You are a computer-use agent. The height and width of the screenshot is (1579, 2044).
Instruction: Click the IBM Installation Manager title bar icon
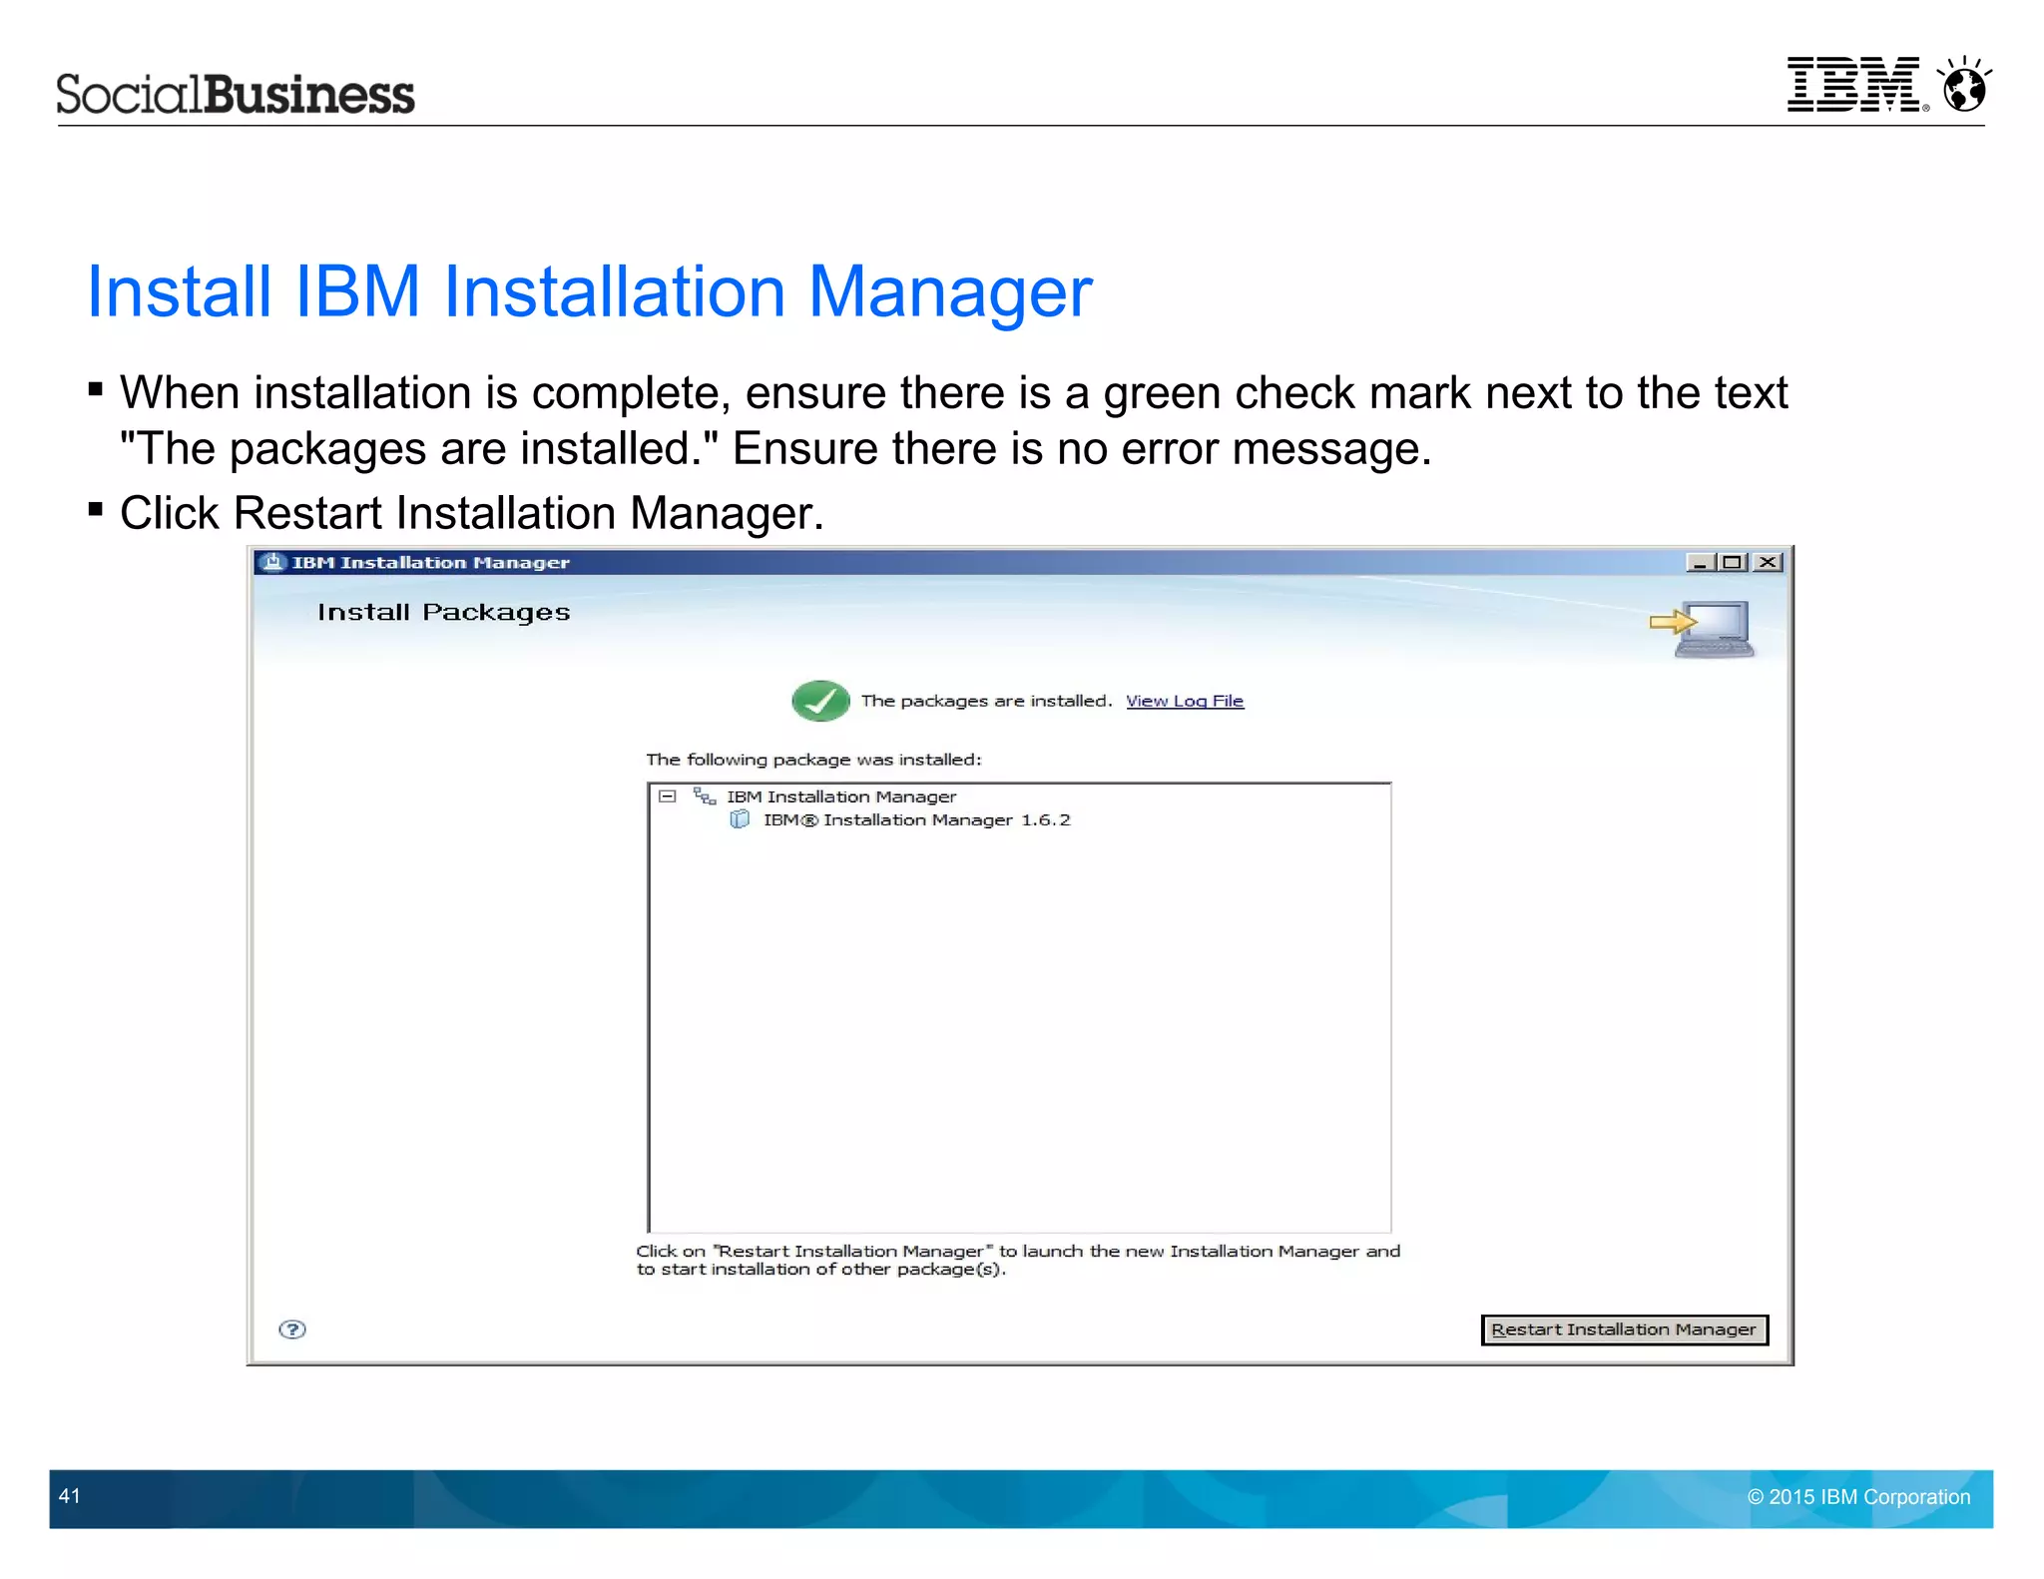click(x=273, y=562)
